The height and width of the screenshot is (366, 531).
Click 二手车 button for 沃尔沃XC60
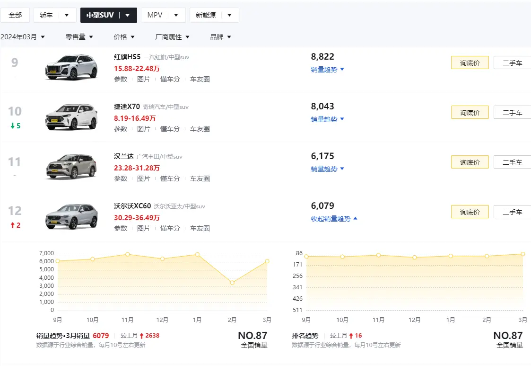coord(513,212)
